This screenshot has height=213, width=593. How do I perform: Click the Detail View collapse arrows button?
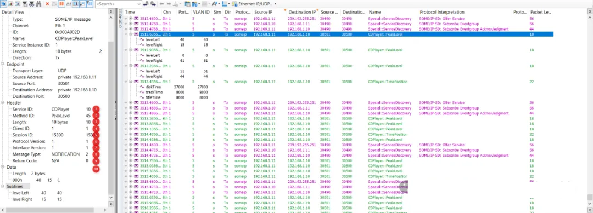click(x=111, y=11)
